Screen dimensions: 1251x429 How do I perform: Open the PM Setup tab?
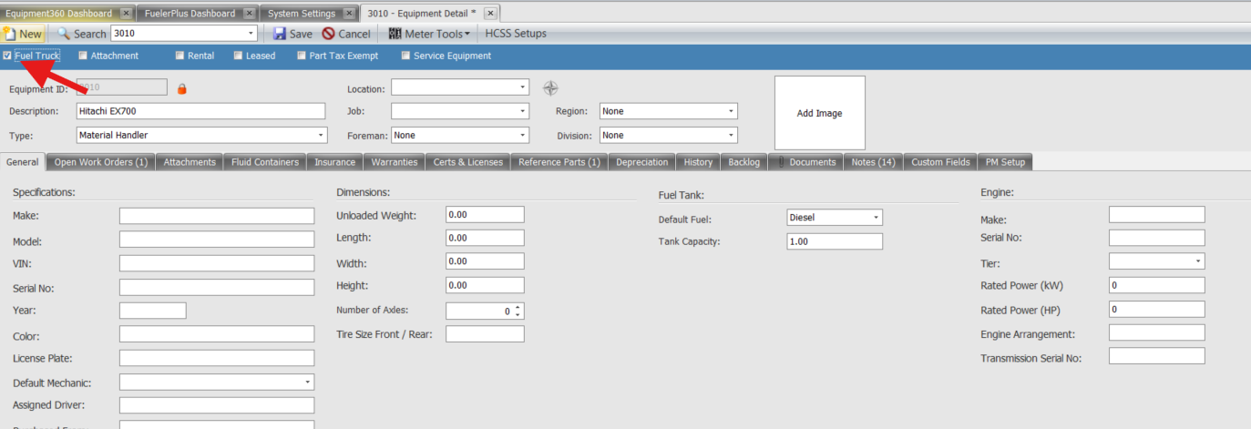pos(1005,162)
